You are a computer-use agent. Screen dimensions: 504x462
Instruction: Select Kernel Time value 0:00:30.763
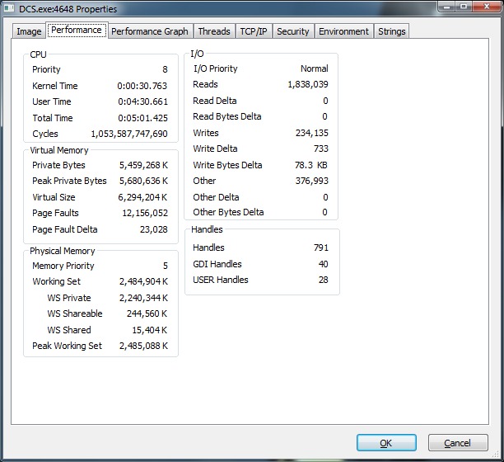point(142,86)
